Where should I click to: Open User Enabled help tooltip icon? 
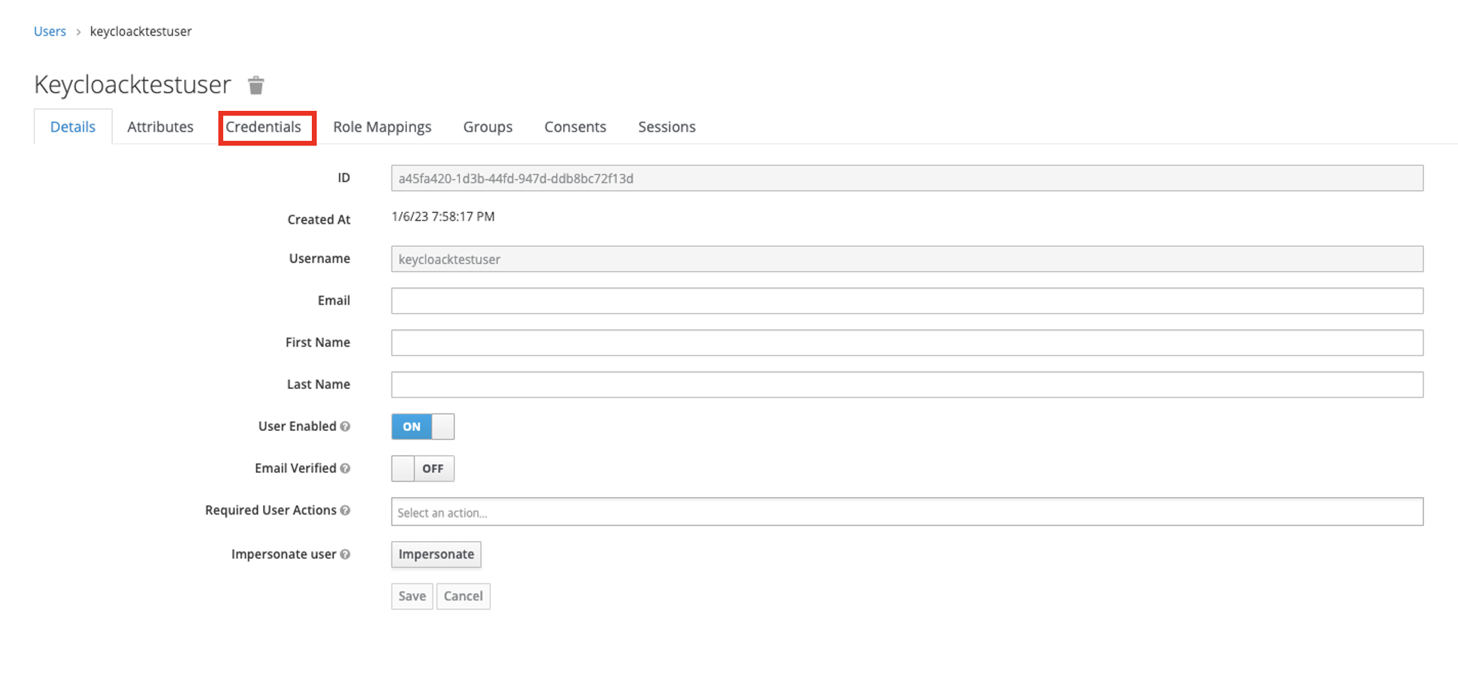pos(345,427)
